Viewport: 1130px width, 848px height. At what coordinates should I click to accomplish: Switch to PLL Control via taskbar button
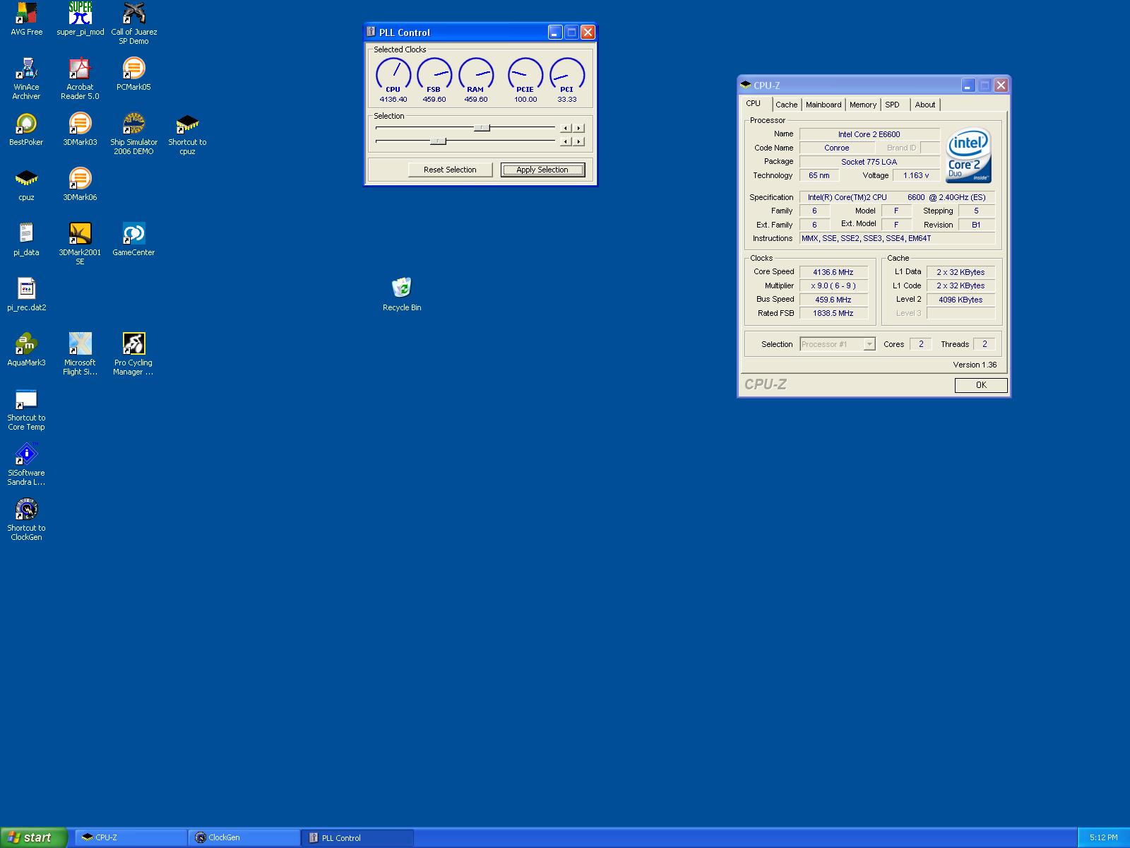click(x=357, y=837)
